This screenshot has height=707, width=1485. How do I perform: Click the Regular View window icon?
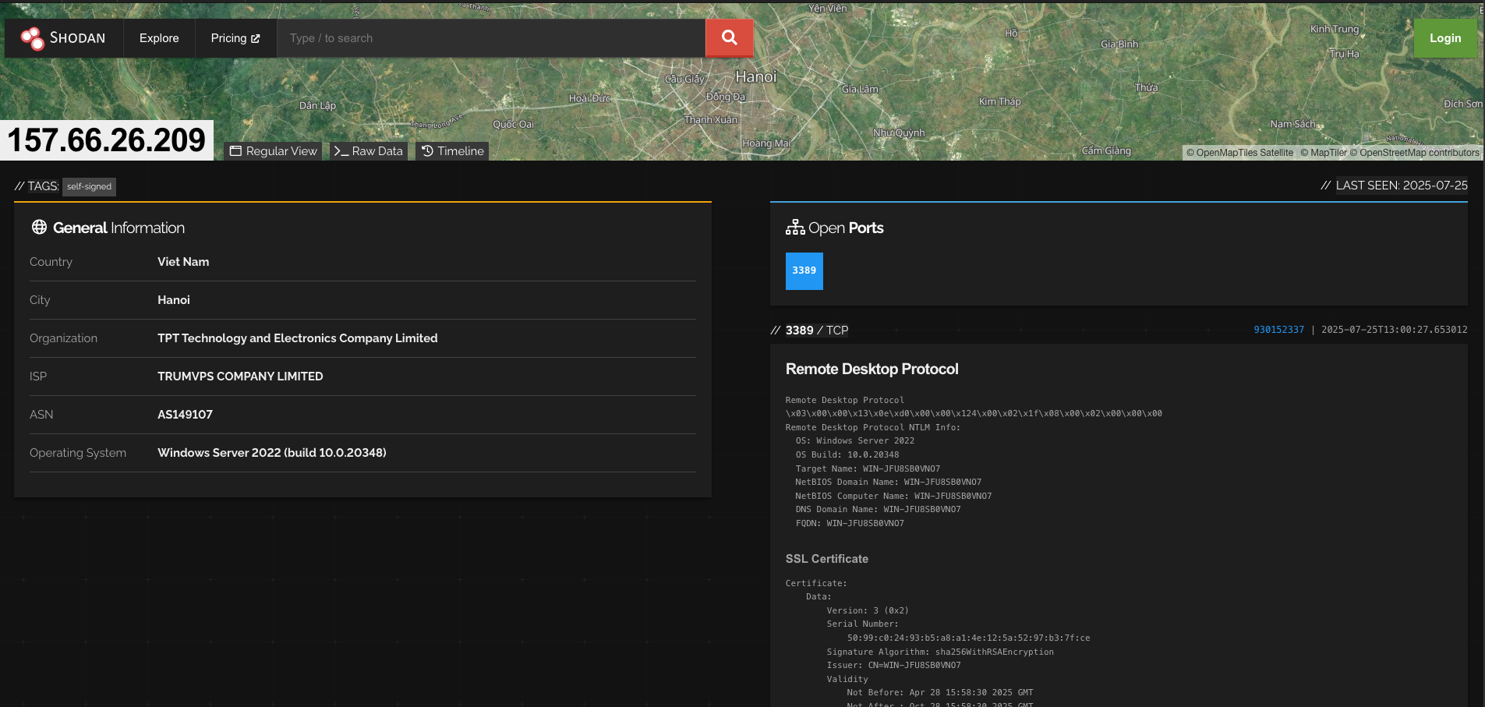235,151
